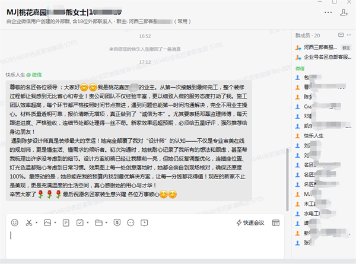356x264 pixels.
Task: Maximize the chat window
Action: [x=335, y=2]
